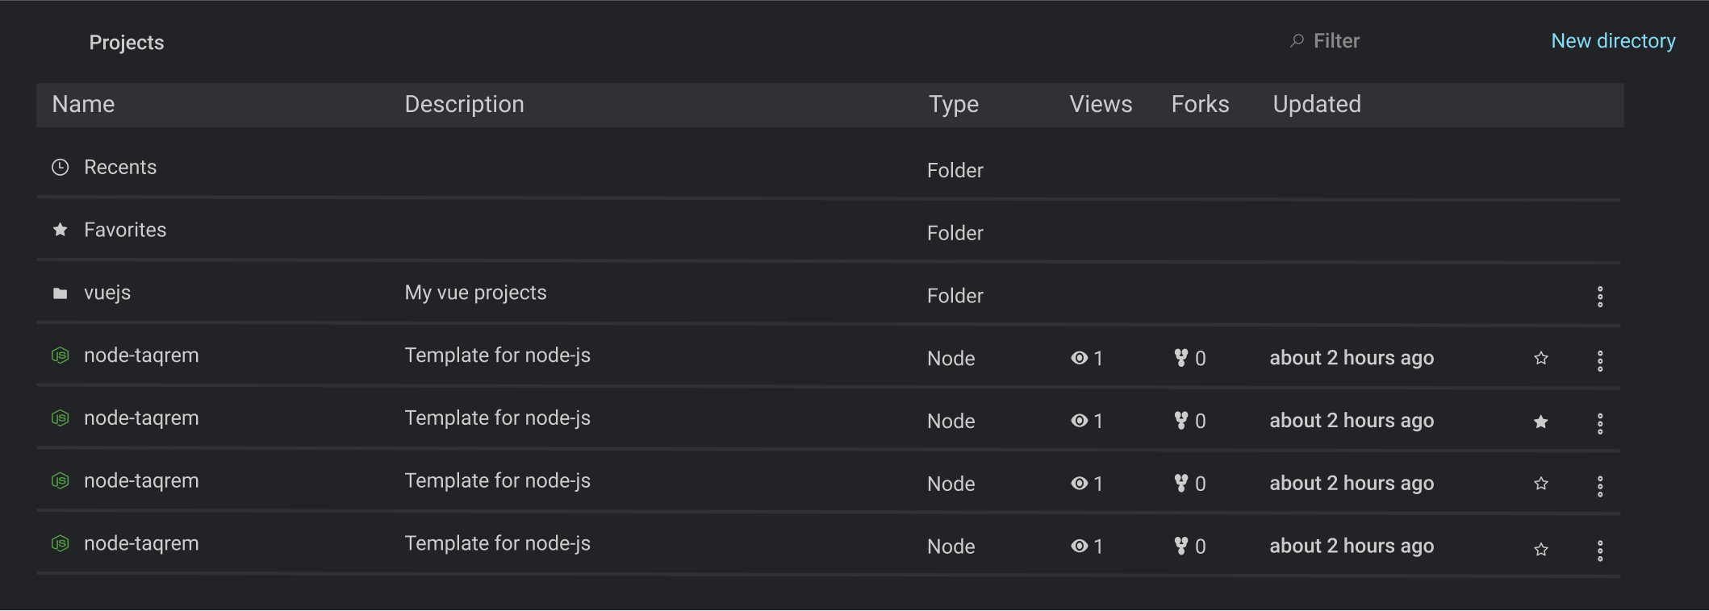The height and width of the screenshot is (611, 1709).
Task: Click the Favorites star icon
Action: click(x=60, y=230)
